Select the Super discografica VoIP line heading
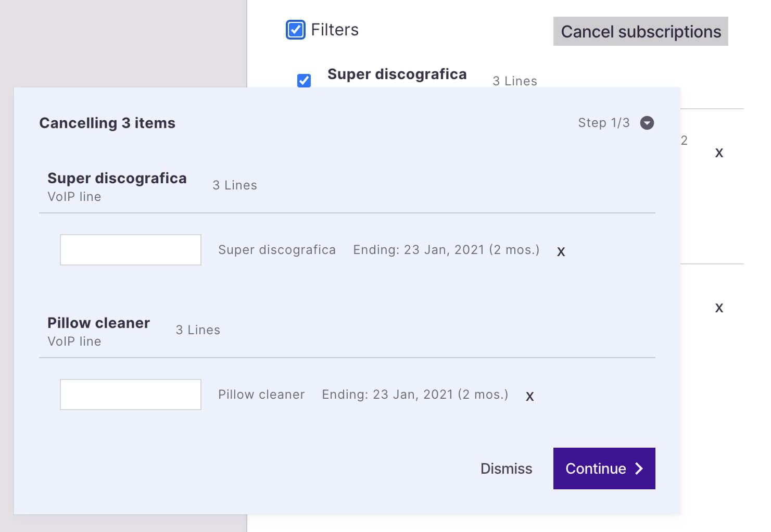Image resolution: width=771 pixels, height=532 pixels. (x=117, y=179)
